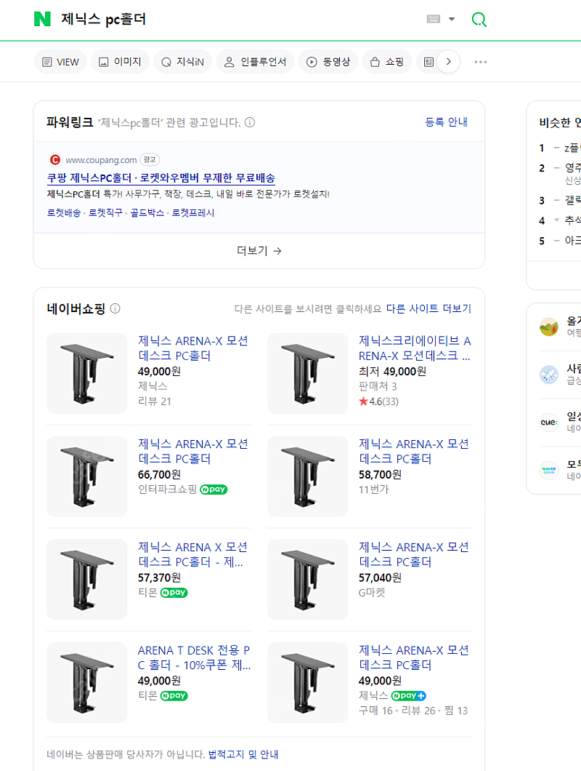Switch to the 인플루언서 tab

256,62
